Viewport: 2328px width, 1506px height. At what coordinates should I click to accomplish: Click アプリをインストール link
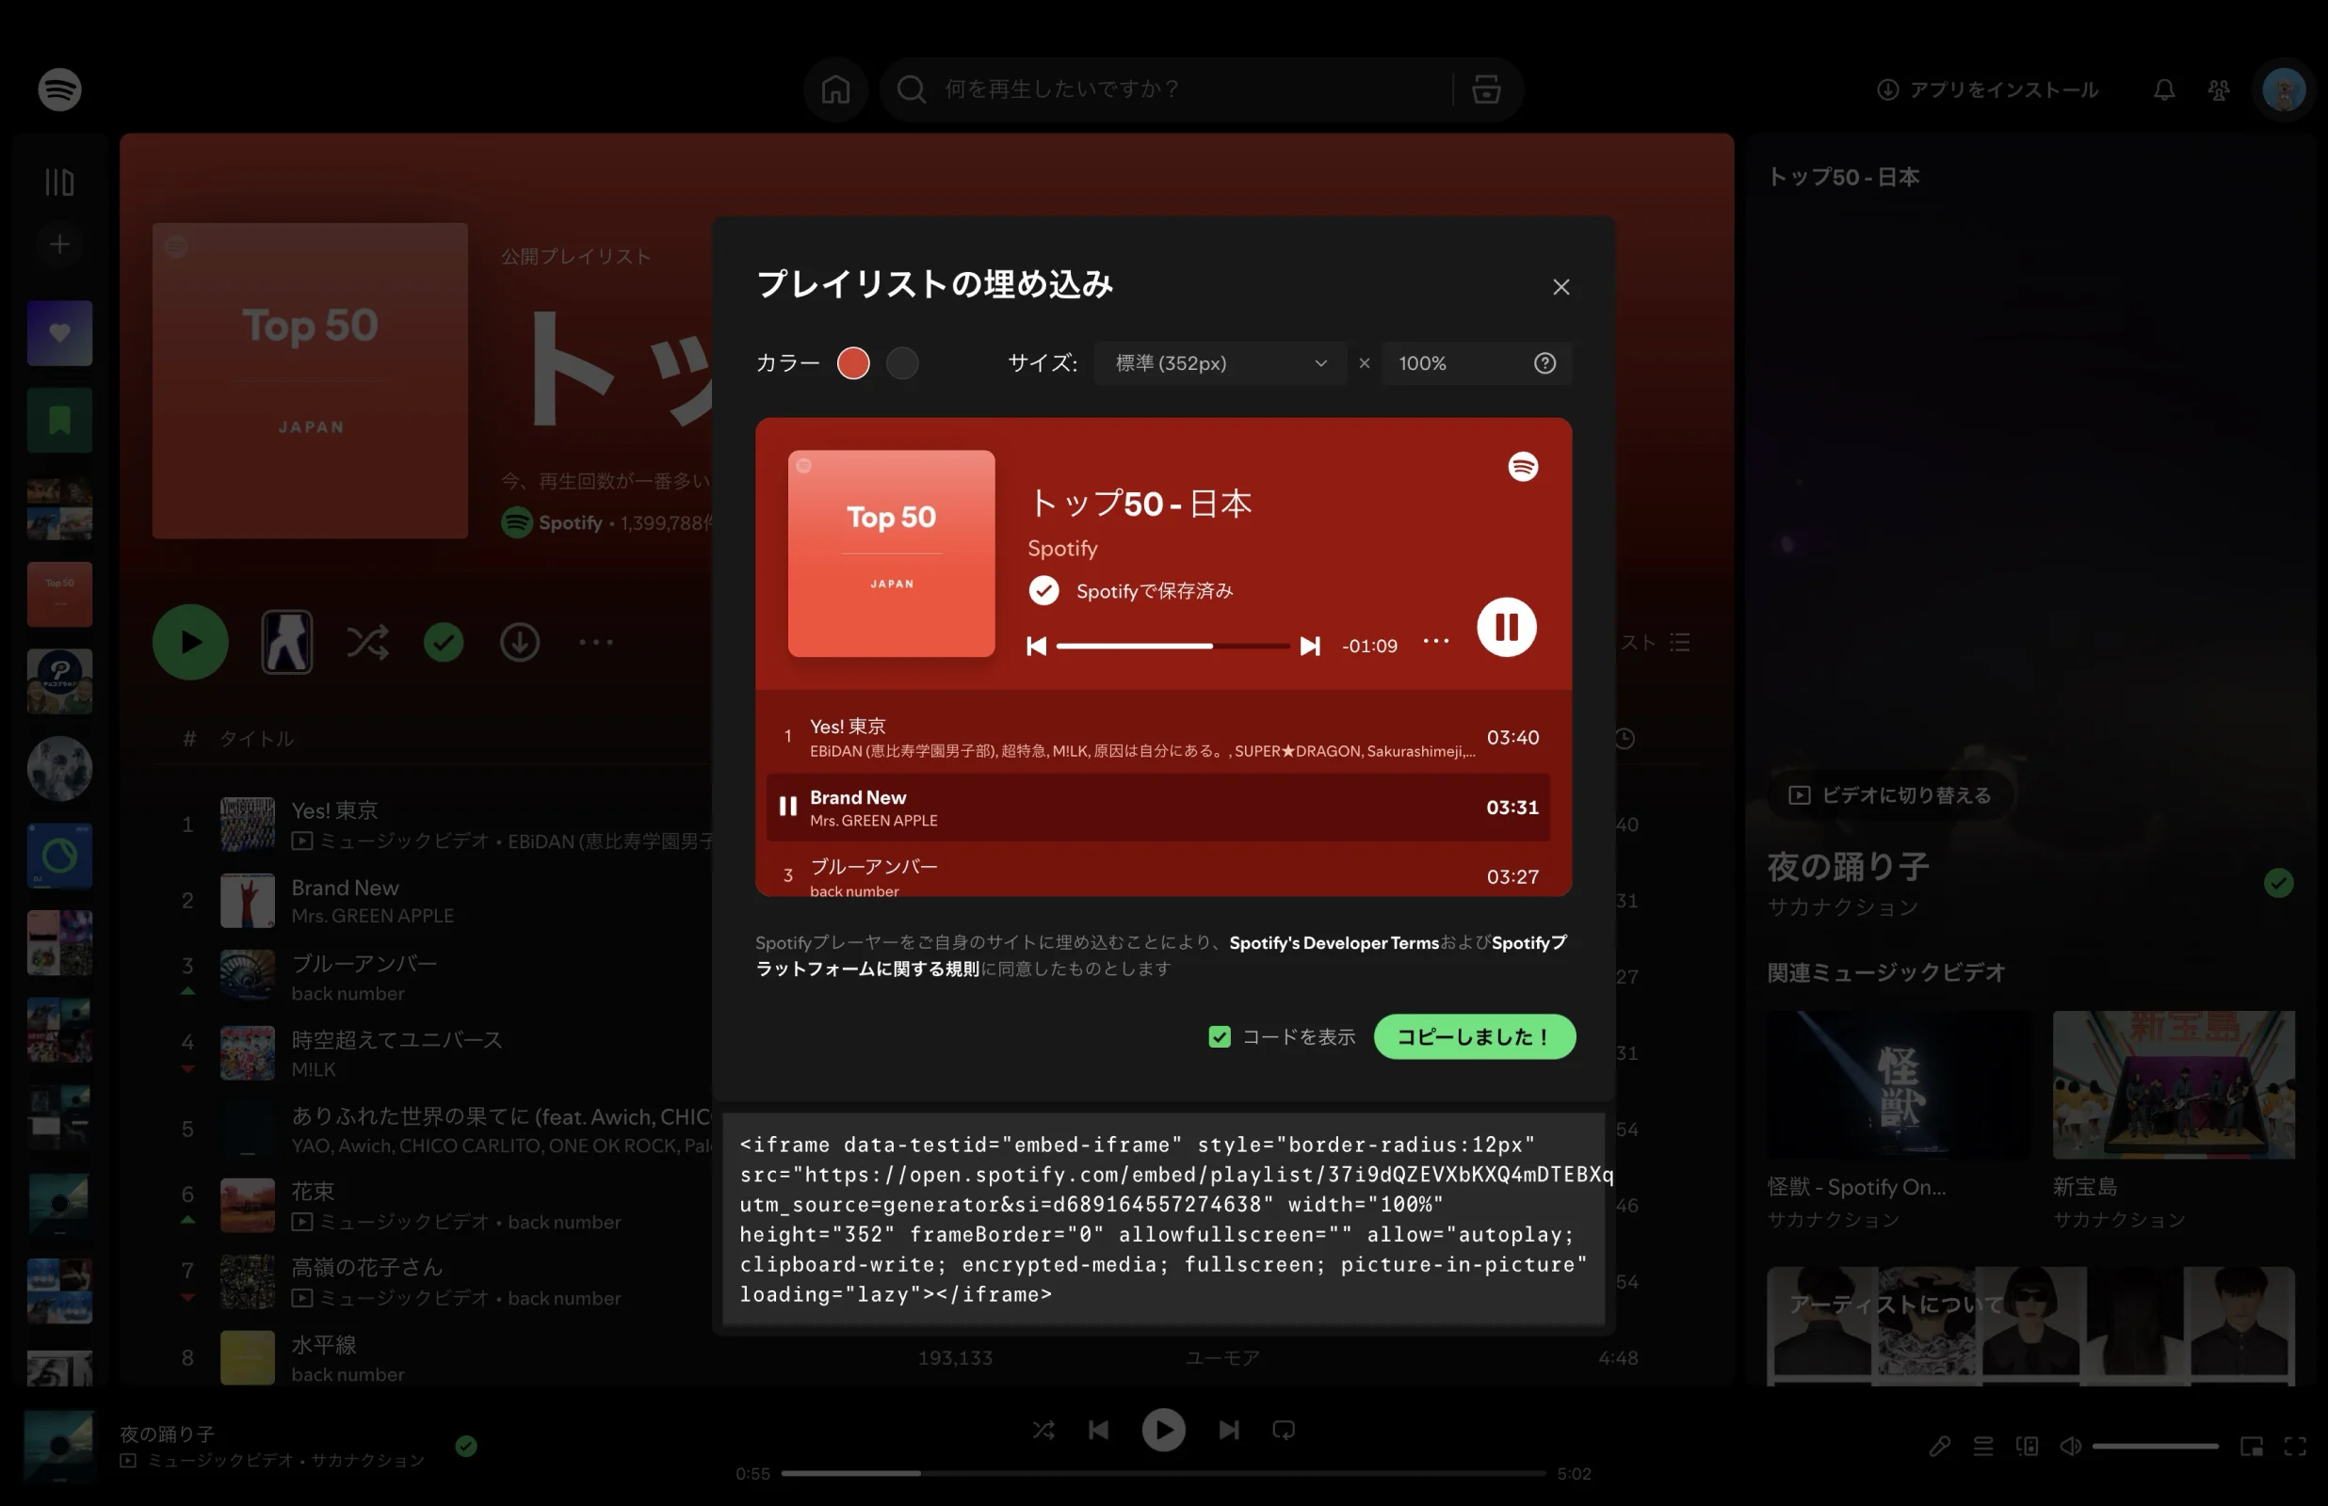click(x=1987, y=90)
